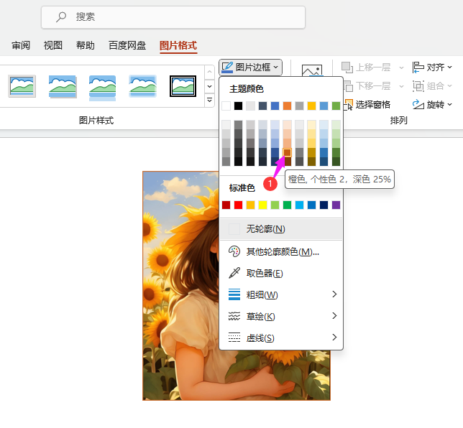Image resolution: width=463 pixels, height=428 pixels.
Task: Expand the 草绘(K) submenu arrow
Action: [x=334, y=316]
